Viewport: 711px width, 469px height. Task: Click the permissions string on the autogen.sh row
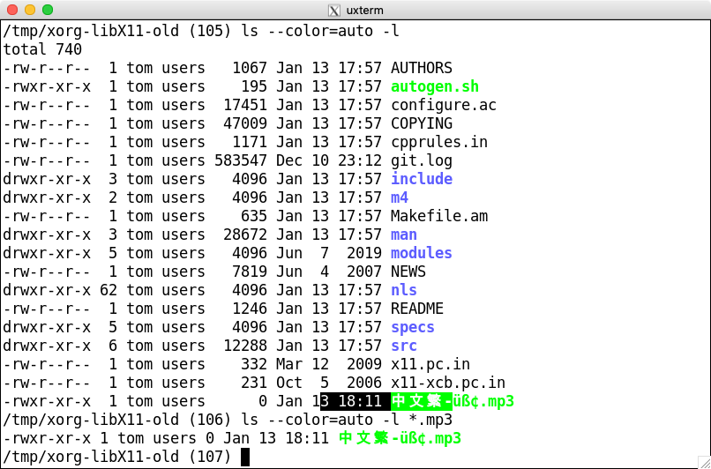pyautogui.click(x=47, y=86)
